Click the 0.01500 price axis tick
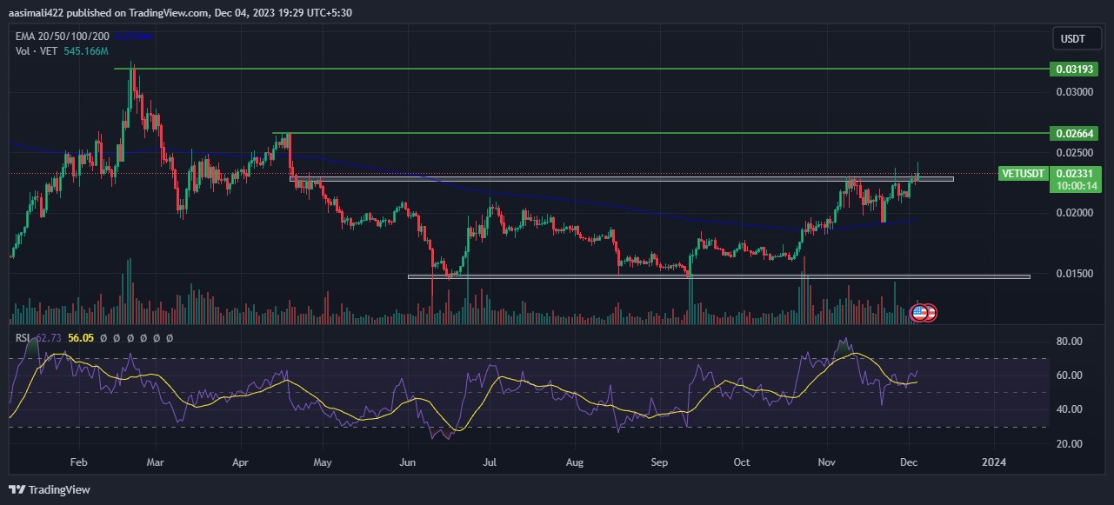Viewport: 1114px width, 505px height. 1075,274
